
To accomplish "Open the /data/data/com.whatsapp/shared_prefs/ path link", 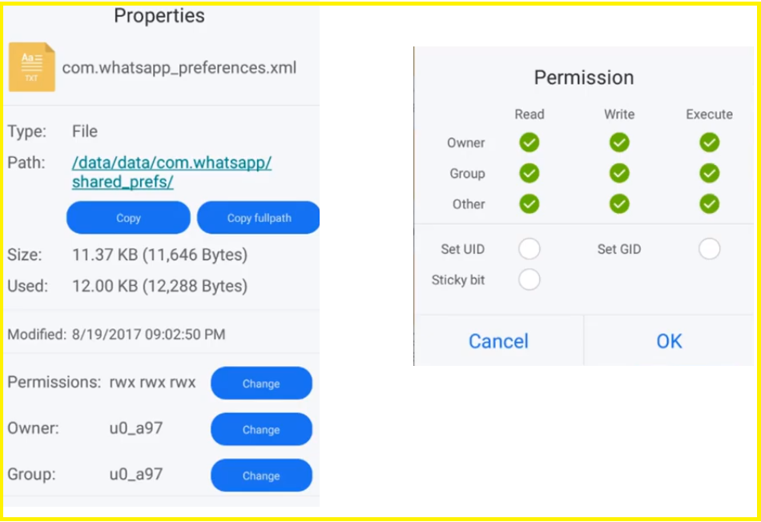I will (x=171, y=172).
